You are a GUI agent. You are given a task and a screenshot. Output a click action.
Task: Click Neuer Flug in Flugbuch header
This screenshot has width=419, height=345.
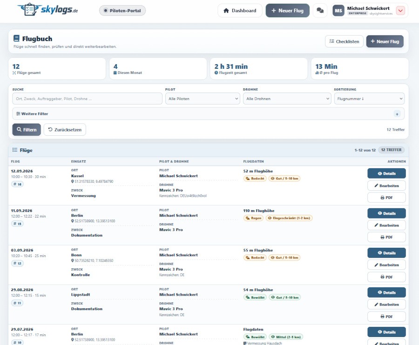click(385, 41)
